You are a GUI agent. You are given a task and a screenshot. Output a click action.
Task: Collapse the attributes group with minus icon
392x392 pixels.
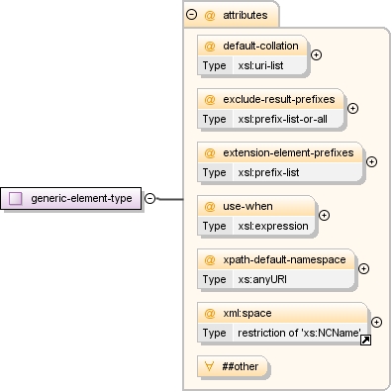[191, 15]
